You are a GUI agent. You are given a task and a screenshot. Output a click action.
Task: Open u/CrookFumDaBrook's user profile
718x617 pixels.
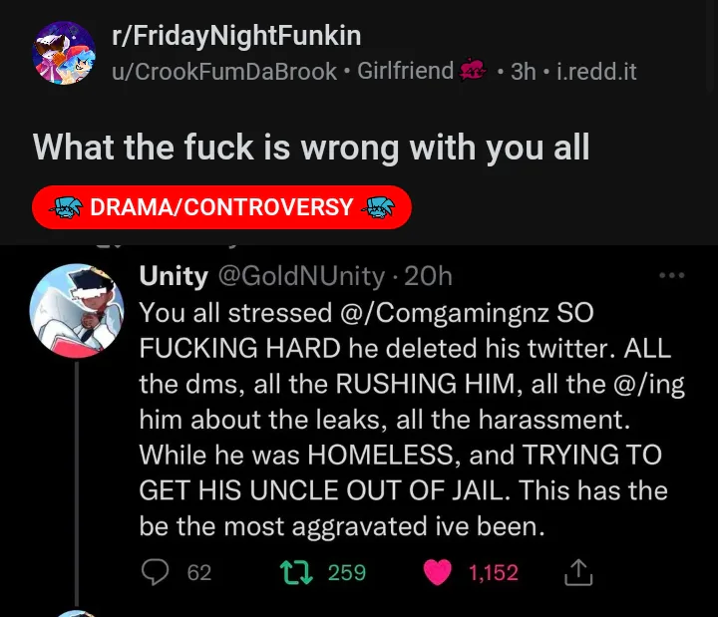coord(224,72)
